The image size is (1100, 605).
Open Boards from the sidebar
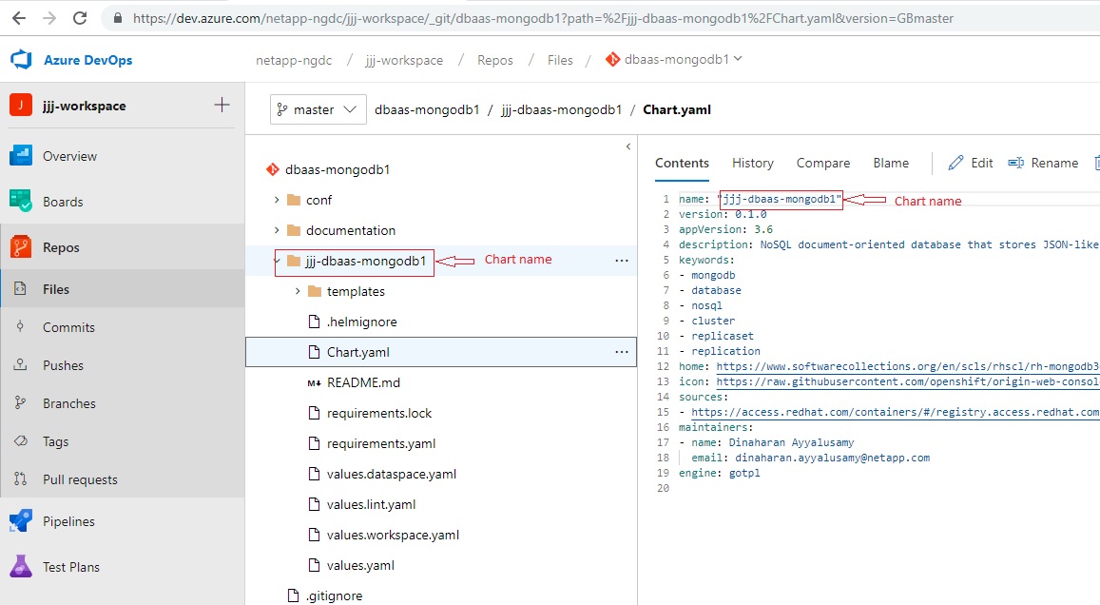click(x=63, y=202)
